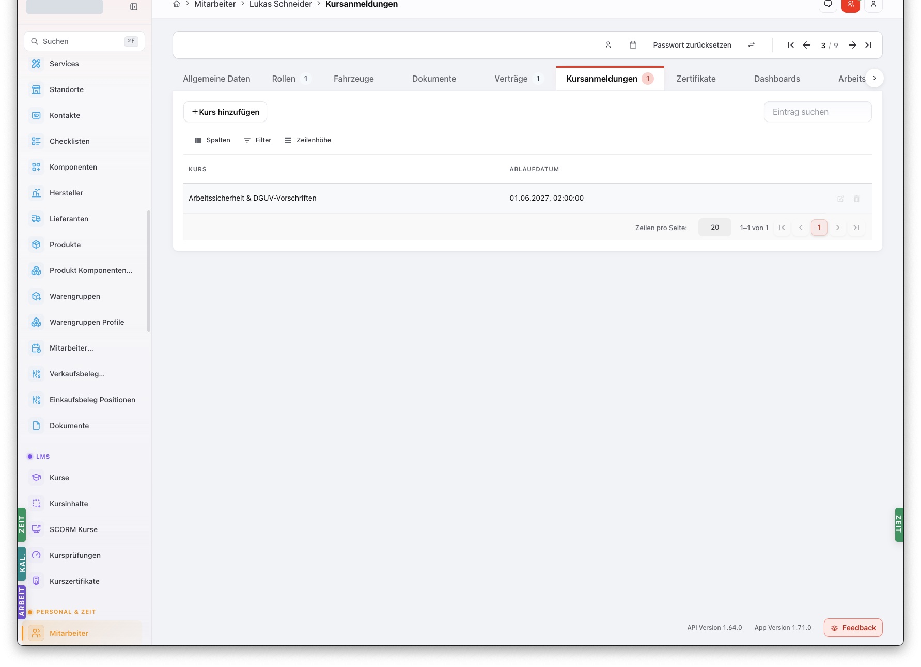Jump to first employee record
This screenshot has height=667, width=921.
pos(791,45)
